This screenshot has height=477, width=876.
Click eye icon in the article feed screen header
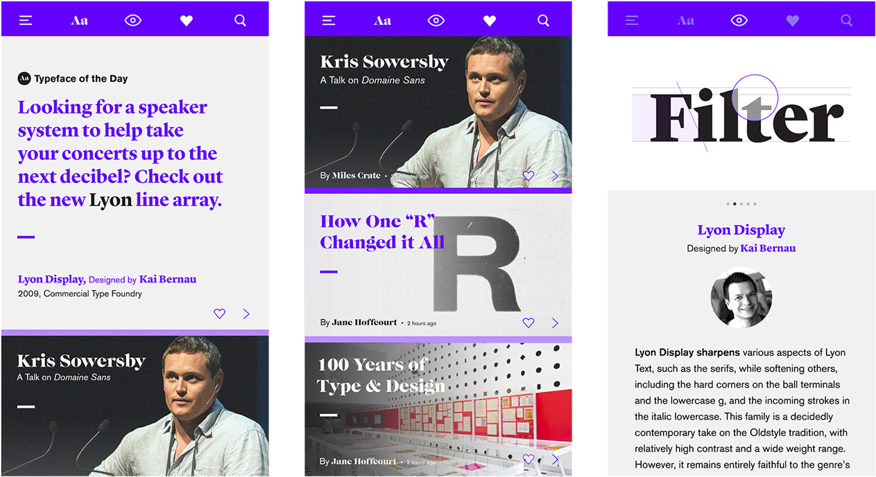(x=436, y=21)
